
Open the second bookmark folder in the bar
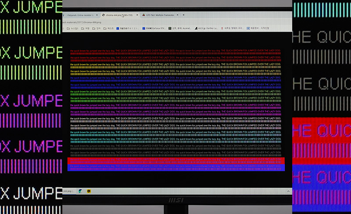click(85, 29)
